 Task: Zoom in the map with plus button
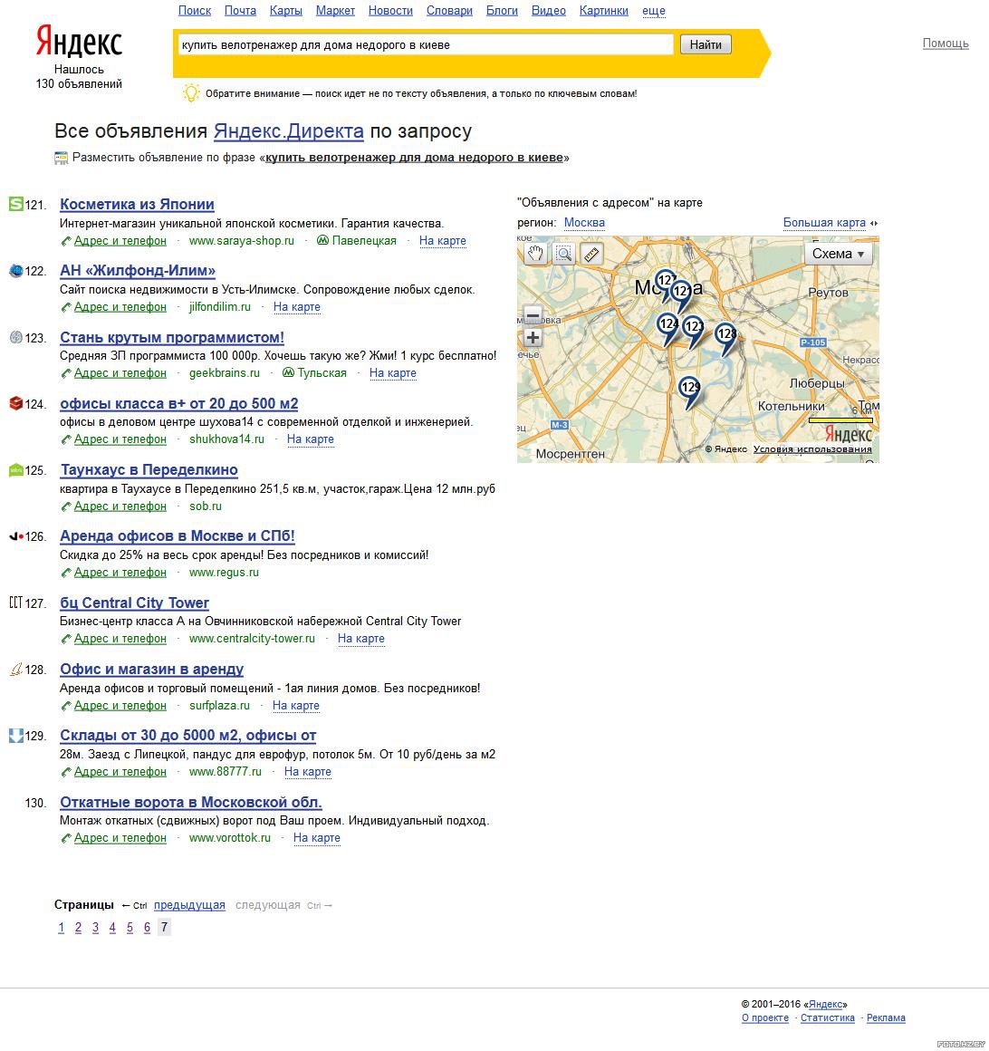(x=533, y=338)
